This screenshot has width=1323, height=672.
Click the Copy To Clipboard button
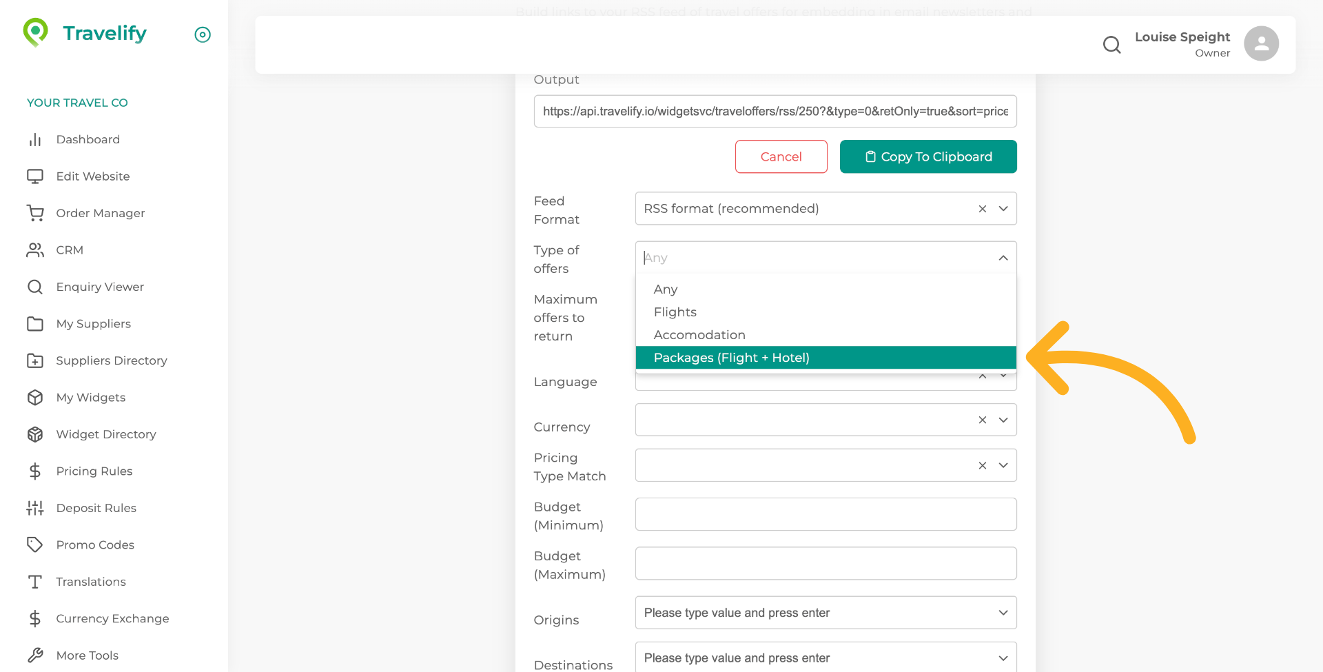(927, 156)
